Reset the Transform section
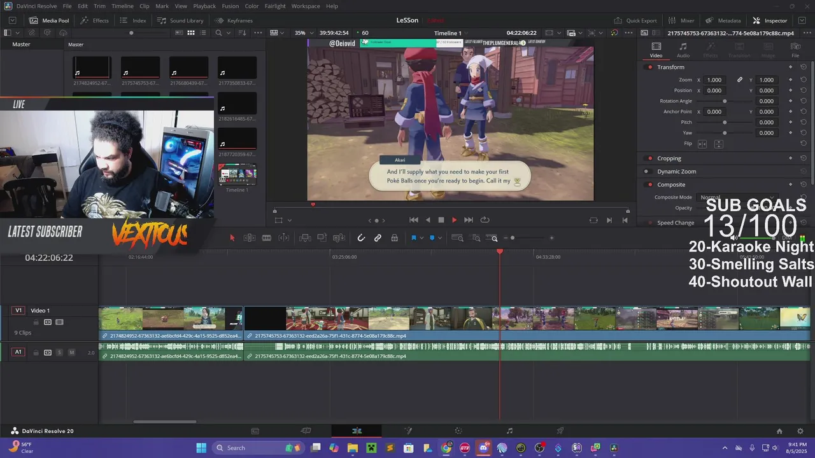Screen dimensions: 815x458 [804, 67]
